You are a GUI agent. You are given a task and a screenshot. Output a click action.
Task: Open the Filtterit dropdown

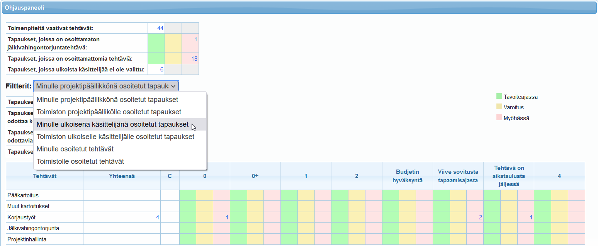point(106,86)
